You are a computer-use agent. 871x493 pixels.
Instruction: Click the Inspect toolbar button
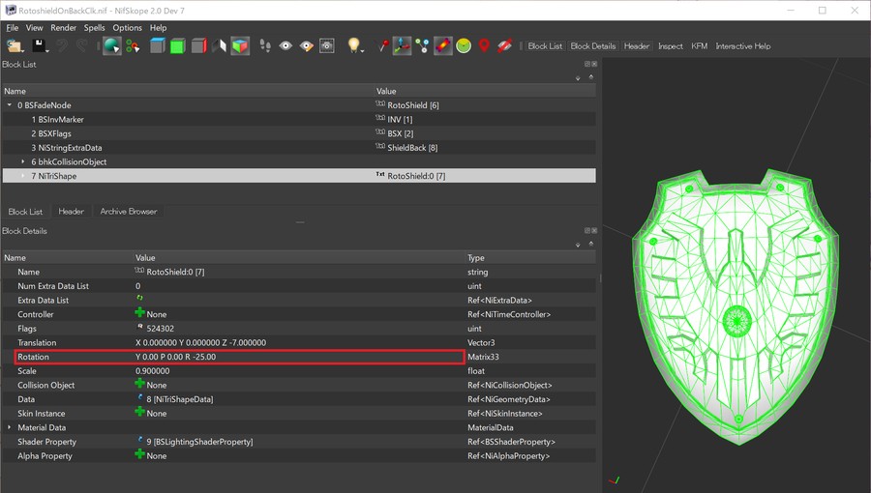pyautogui.click(x=670, y=45)
